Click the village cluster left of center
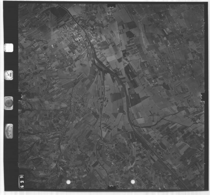Viewport: 210px width, 195px height. 76,110
